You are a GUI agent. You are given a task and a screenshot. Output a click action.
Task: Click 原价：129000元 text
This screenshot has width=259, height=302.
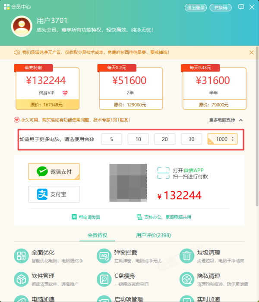tap(130, 105)
